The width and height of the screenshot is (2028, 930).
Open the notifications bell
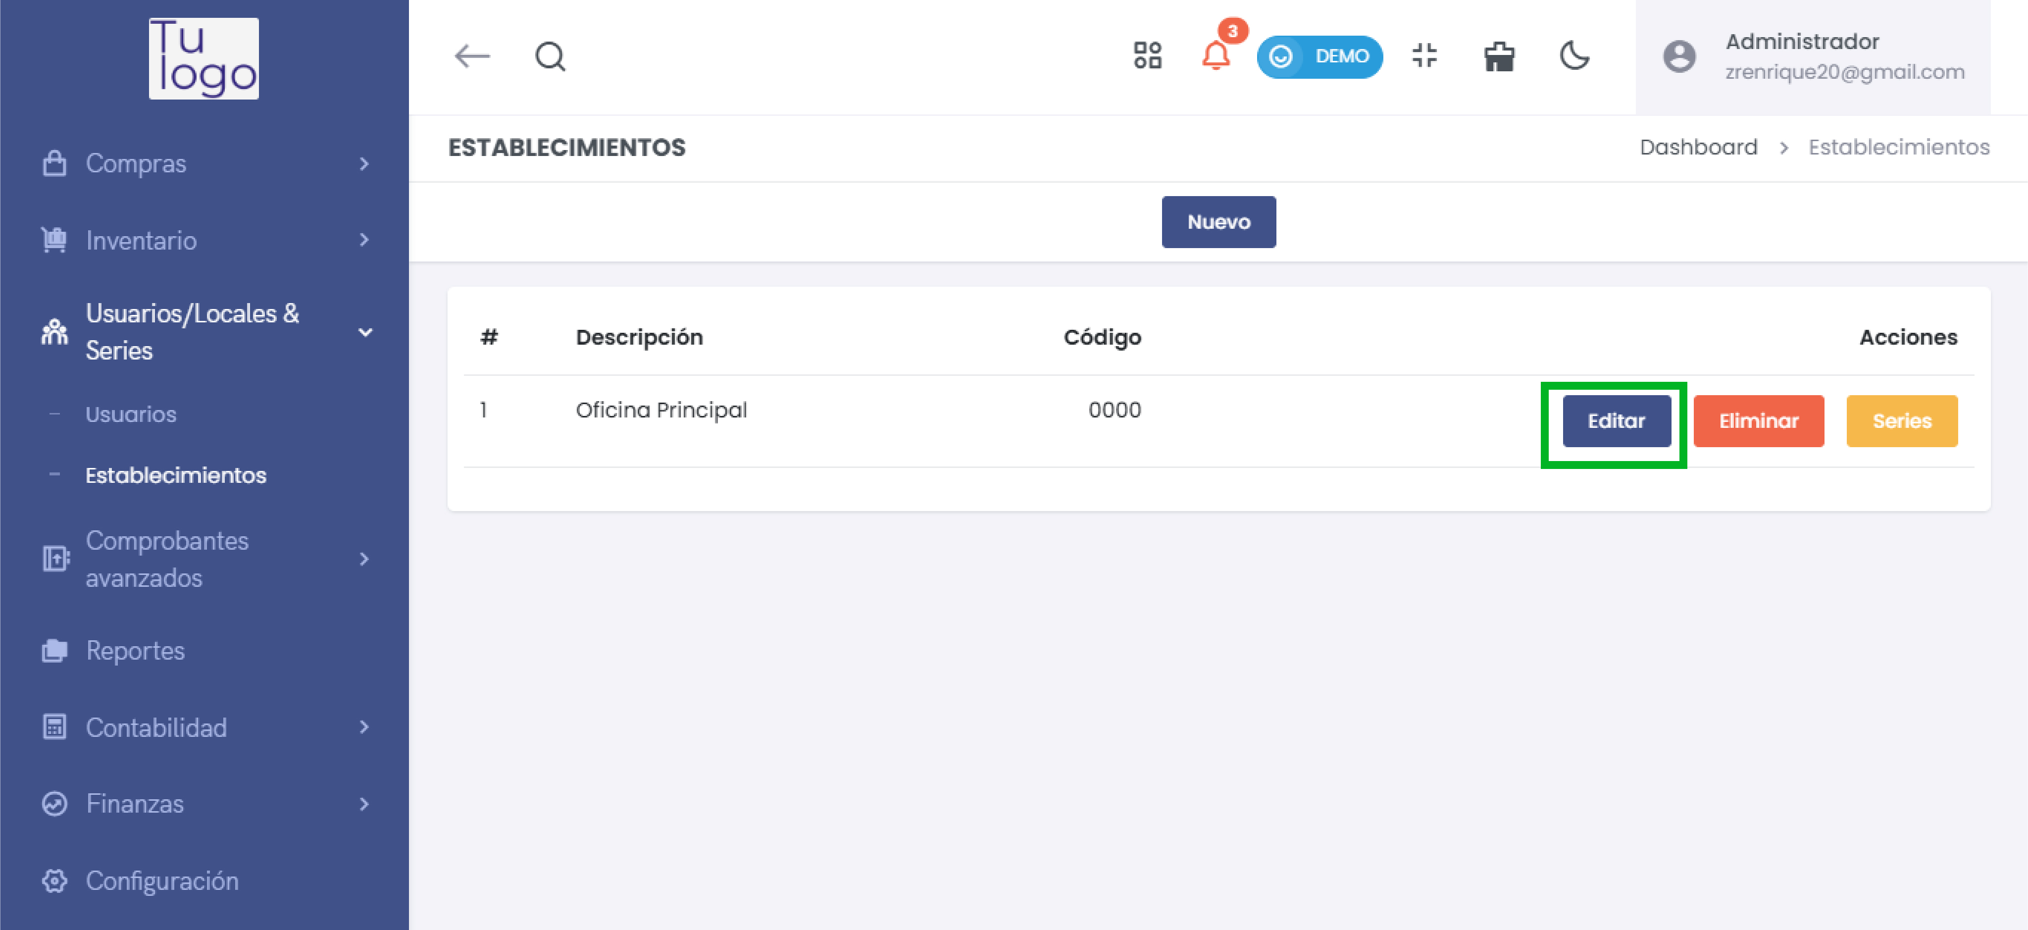point(1216,56)
